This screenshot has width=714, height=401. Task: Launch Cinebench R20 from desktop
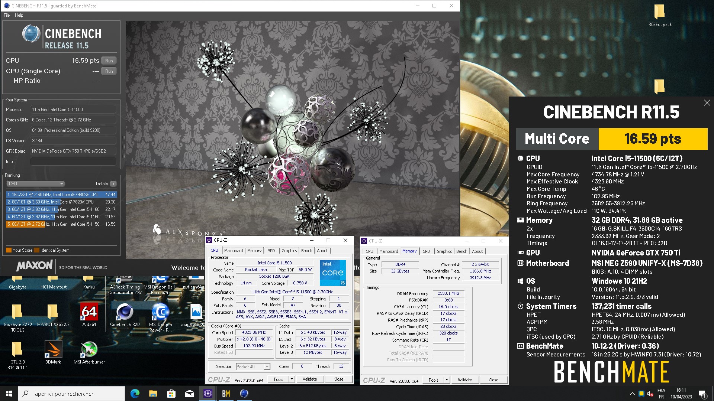tap(125, 315)
